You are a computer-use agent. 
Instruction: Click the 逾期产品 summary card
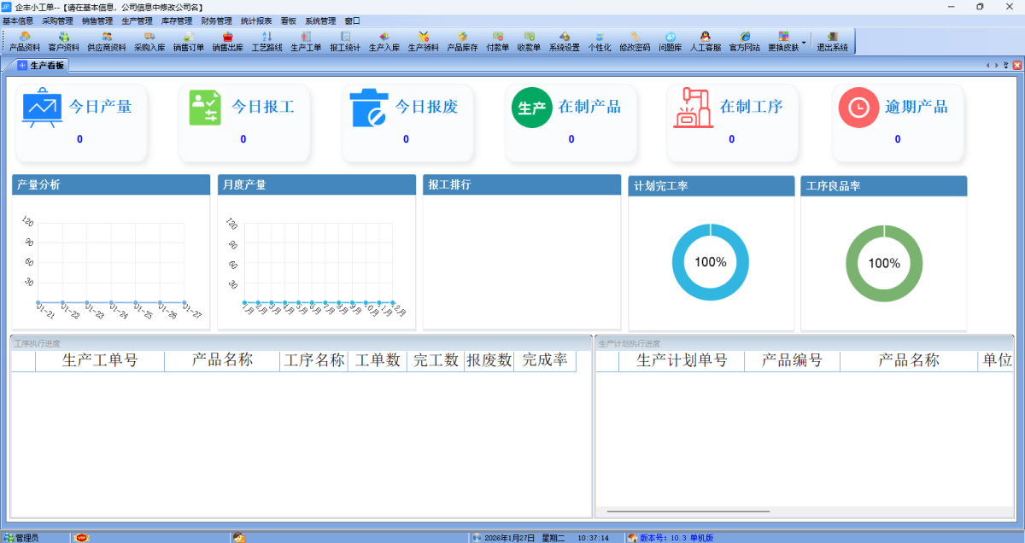[897, 122]
